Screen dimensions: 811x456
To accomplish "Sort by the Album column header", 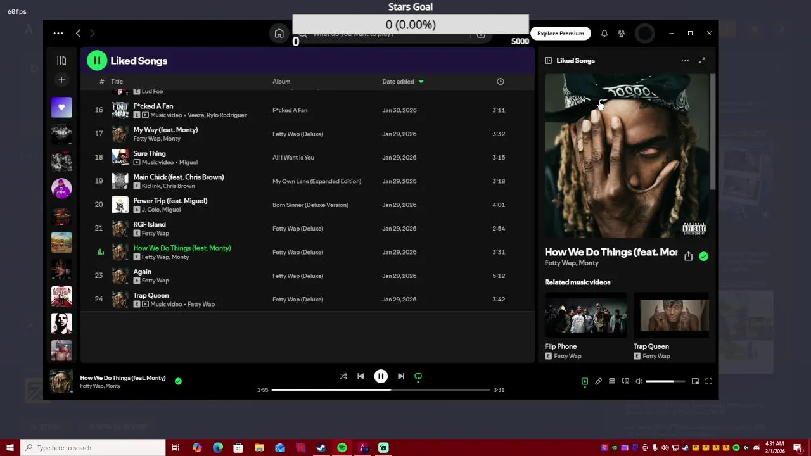I will 281,81.
